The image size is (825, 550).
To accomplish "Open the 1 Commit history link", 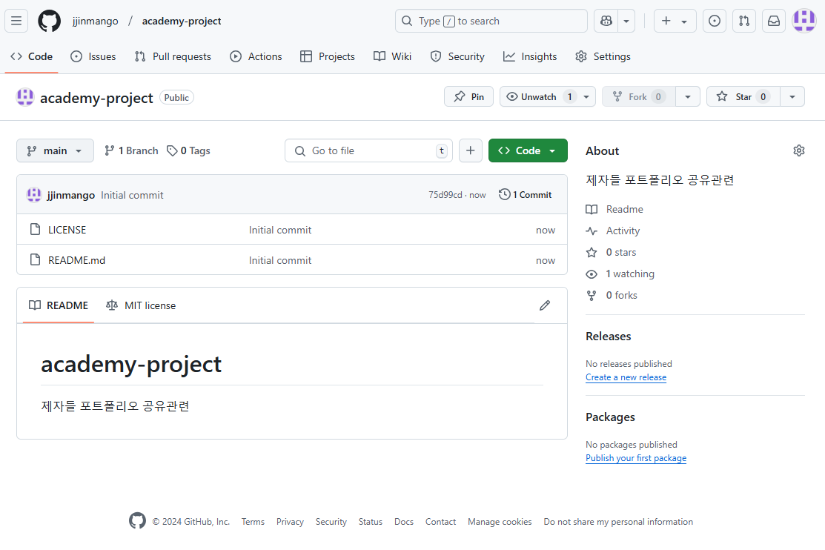I will coord(526,195).
